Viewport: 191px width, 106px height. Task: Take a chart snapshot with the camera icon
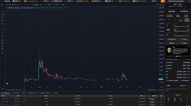pos(163,5)
